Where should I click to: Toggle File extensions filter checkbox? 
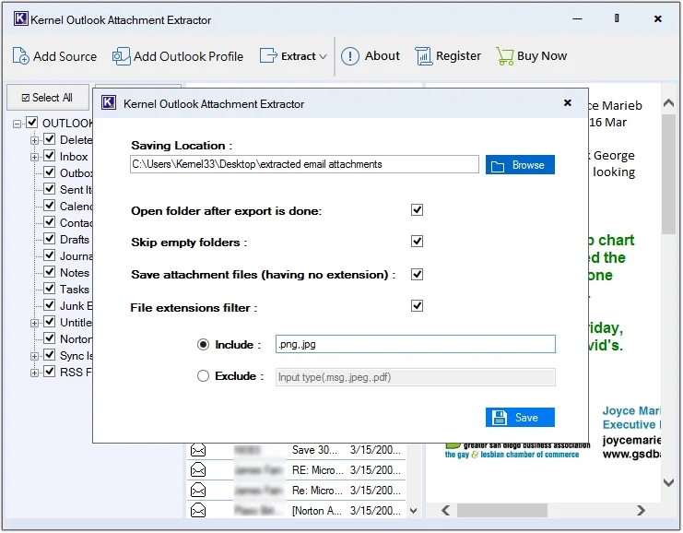tap(417, 306)
